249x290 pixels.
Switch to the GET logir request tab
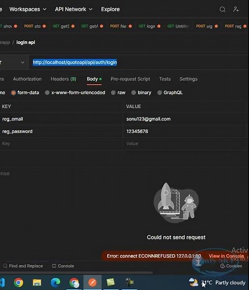(150, 26)
